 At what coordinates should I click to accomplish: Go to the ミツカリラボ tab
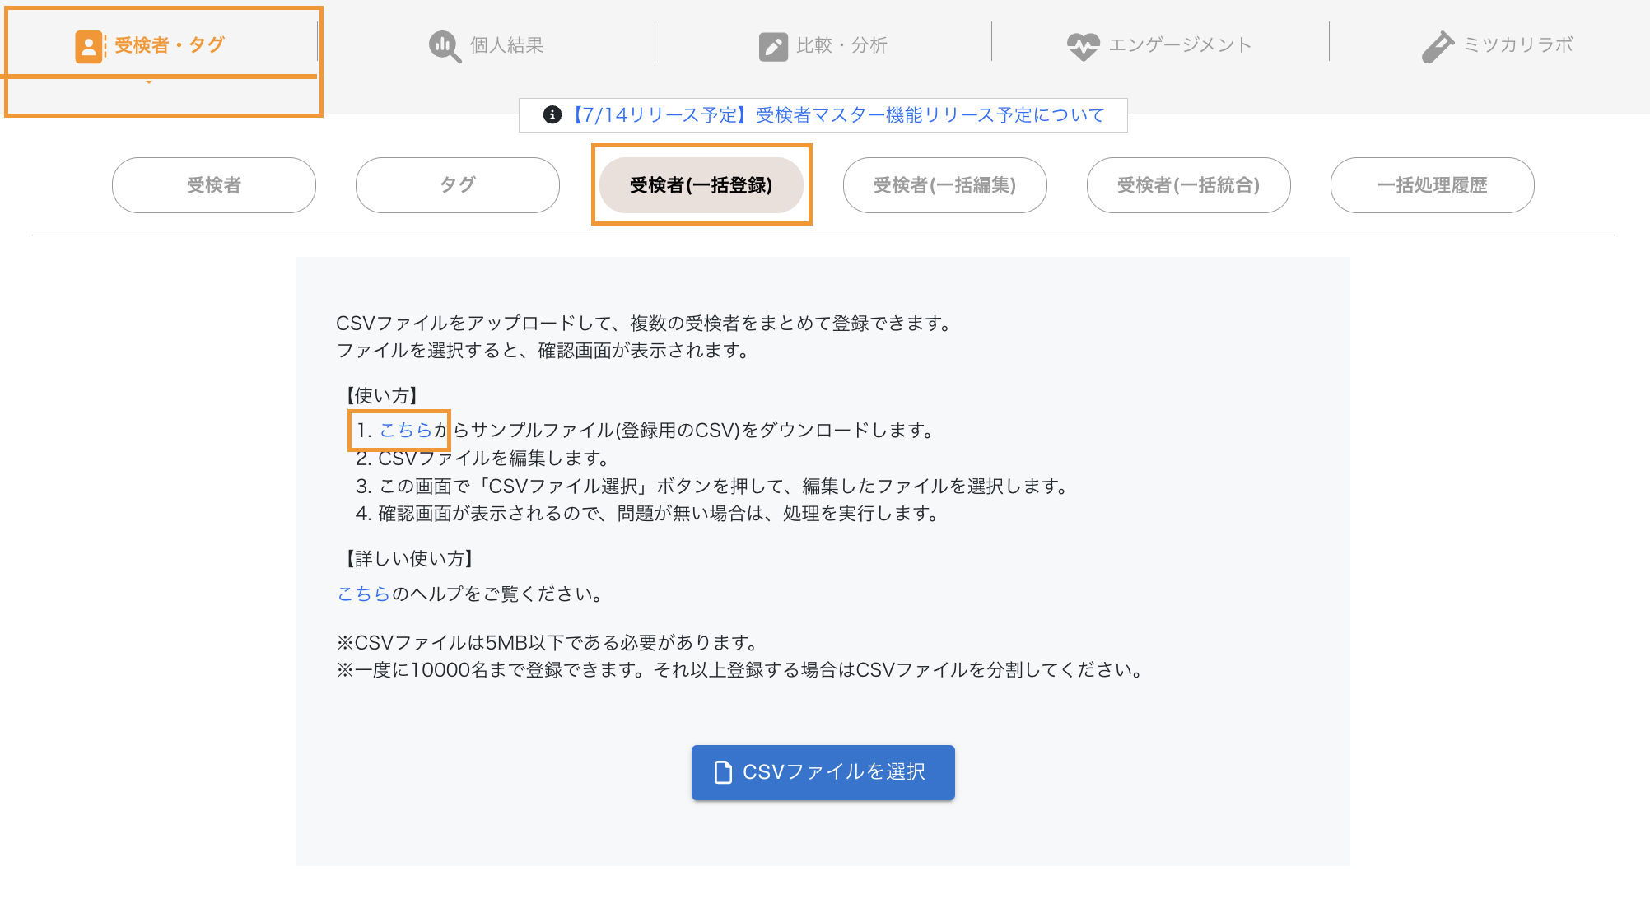1517,46
